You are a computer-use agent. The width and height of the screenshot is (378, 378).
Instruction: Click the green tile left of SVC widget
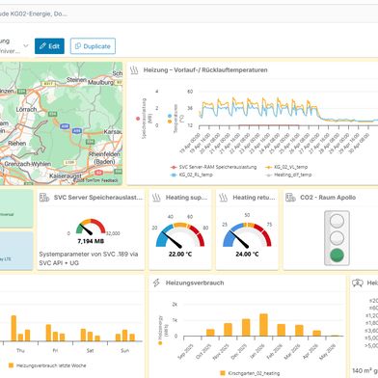16,208
